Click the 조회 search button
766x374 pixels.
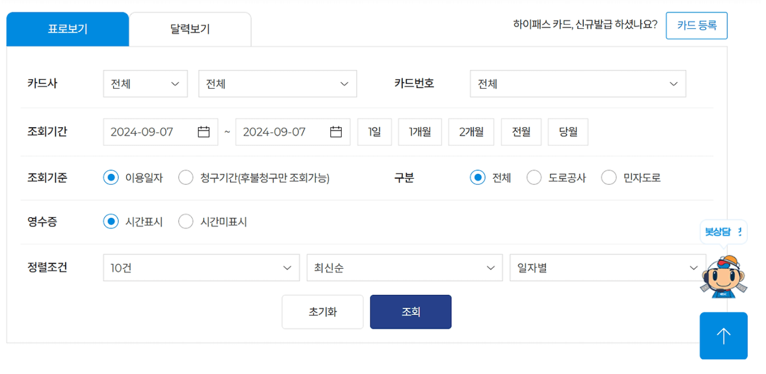(x=410, y=311)
